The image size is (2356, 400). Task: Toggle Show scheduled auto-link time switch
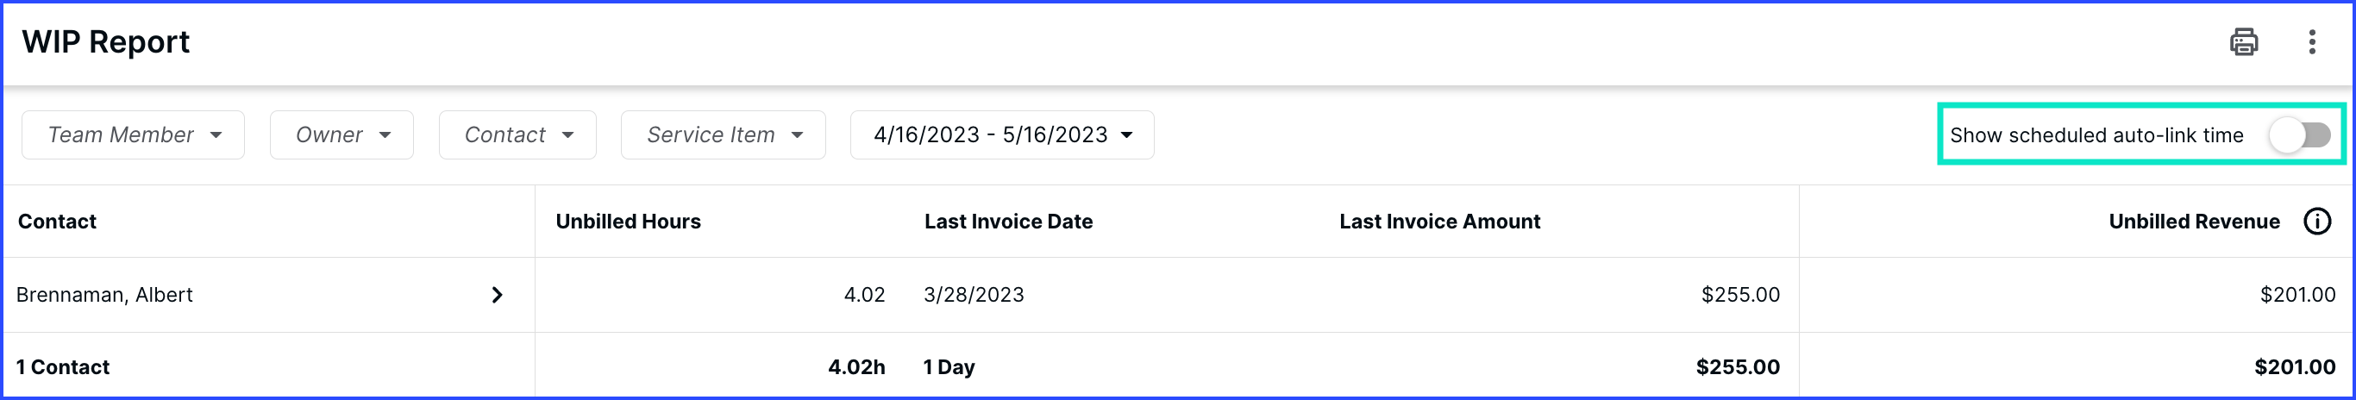2299,136
